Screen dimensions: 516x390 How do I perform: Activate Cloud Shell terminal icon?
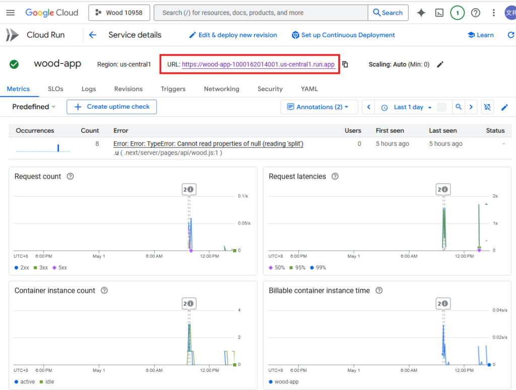pyautogui.click(x=439, y=13)
